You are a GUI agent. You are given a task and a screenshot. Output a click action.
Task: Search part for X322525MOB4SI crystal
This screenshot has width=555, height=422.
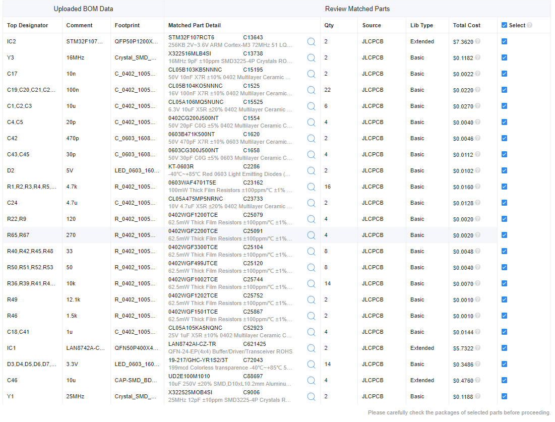click(x=311, y=396)
